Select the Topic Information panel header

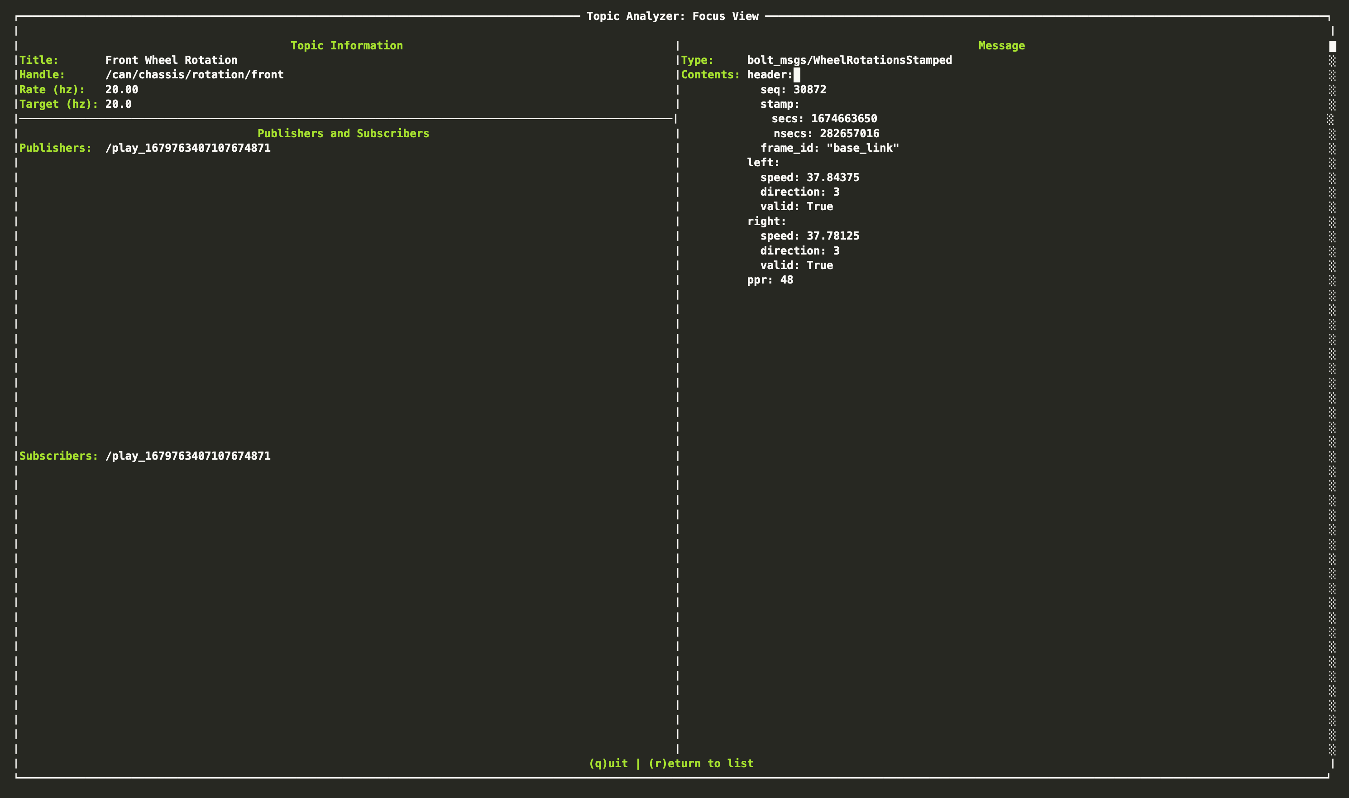[x=346, y=45]
